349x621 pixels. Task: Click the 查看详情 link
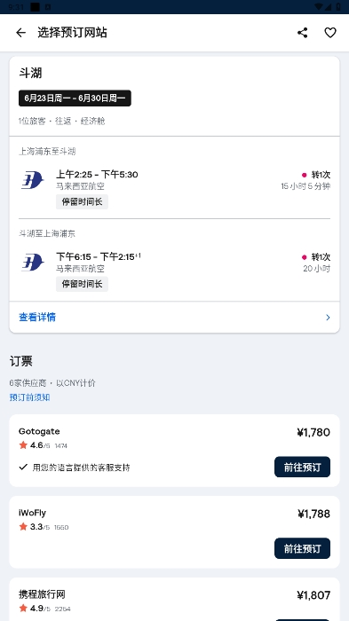[37, 318]
